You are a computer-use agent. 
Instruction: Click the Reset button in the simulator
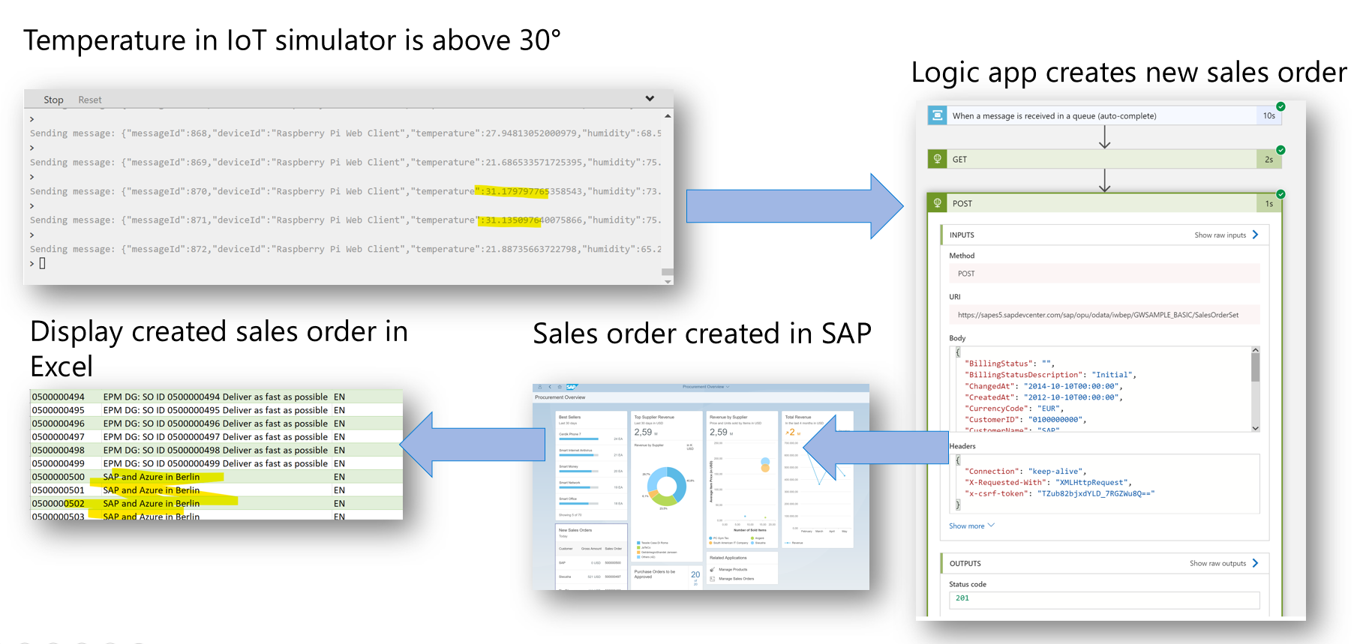[89, 100]
